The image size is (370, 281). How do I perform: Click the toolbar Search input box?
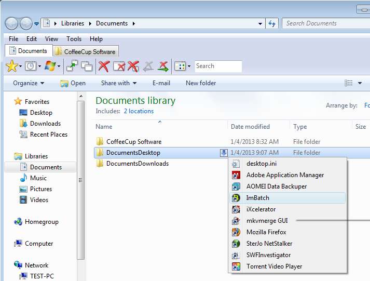(x=218, y=66)
